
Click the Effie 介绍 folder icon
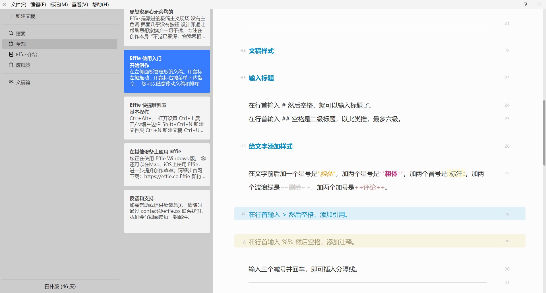(11, 54)
